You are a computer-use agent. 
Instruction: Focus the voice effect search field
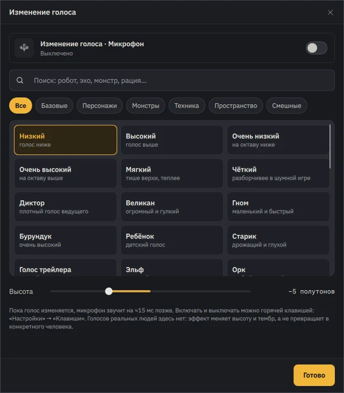click(172, 80)
